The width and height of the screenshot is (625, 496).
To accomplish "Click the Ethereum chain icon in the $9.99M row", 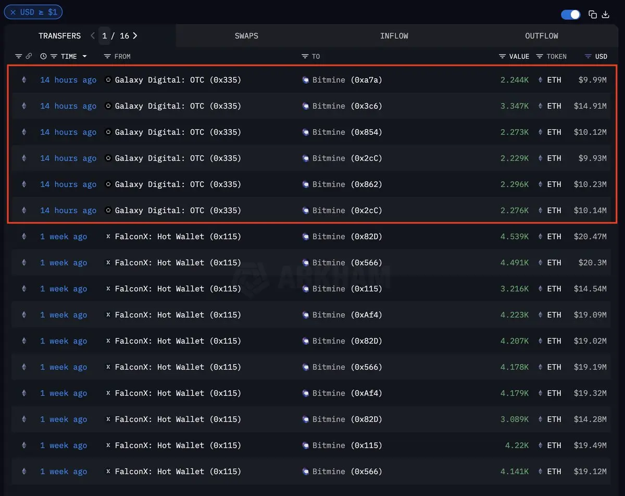I will point(23,80).
